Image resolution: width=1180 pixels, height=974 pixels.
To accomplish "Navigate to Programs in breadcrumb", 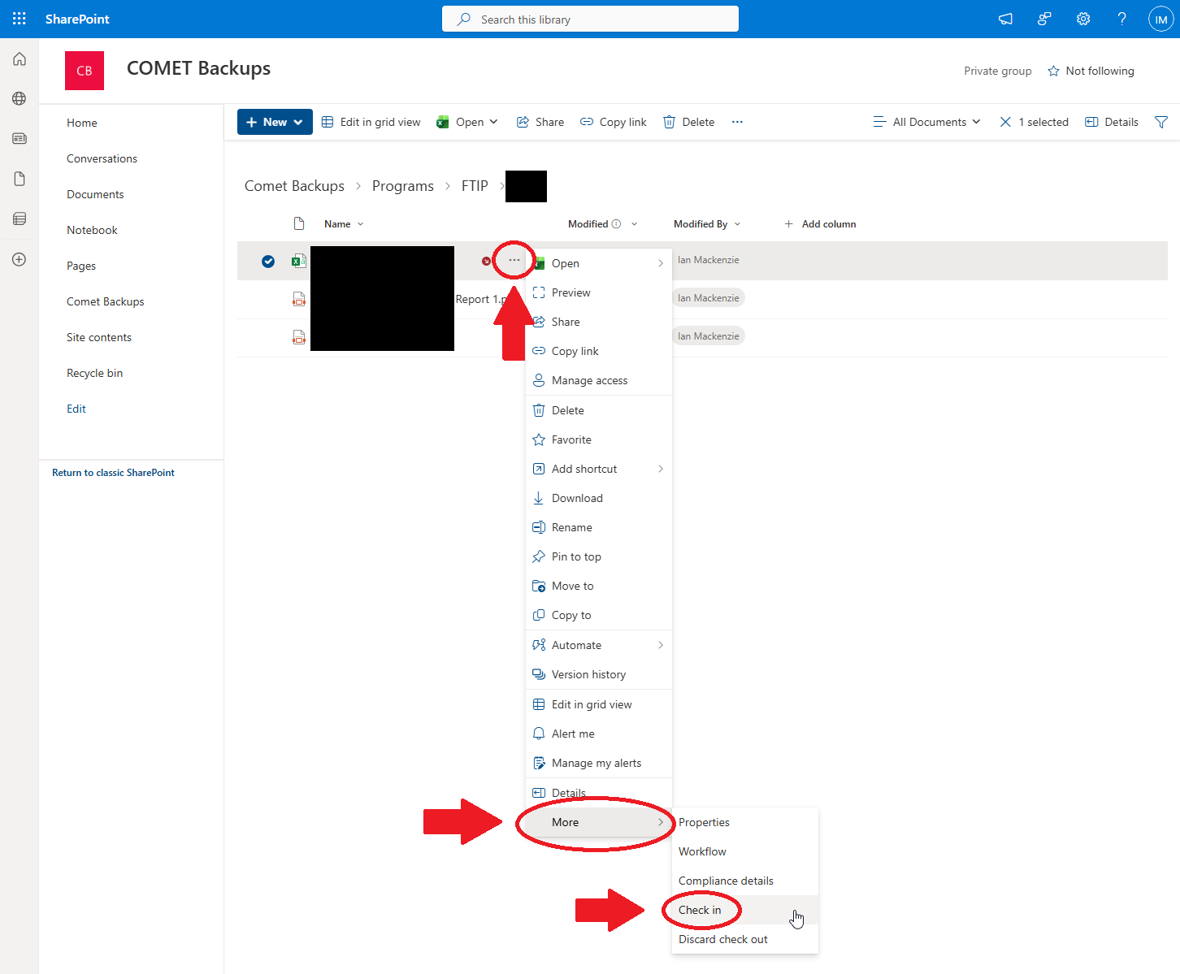I will point(402,186).
